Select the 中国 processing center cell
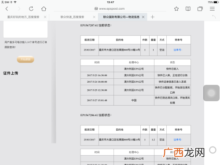 tap(134, 100)
